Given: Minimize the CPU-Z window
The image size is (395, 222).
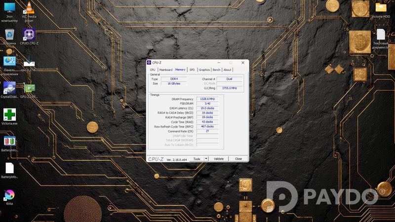Looking at the screenshot, I should pos(219,63).
